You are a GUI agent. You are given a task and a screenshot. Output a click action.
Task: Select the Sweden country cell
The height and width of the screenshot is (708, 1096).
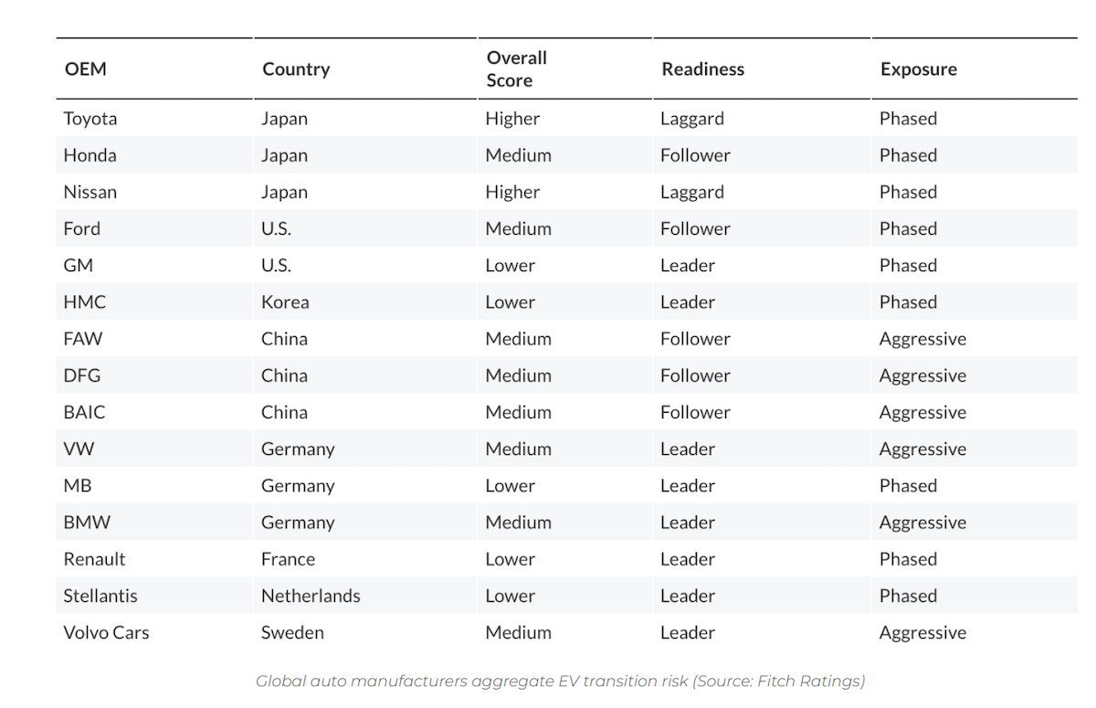[x=292, y=632]
